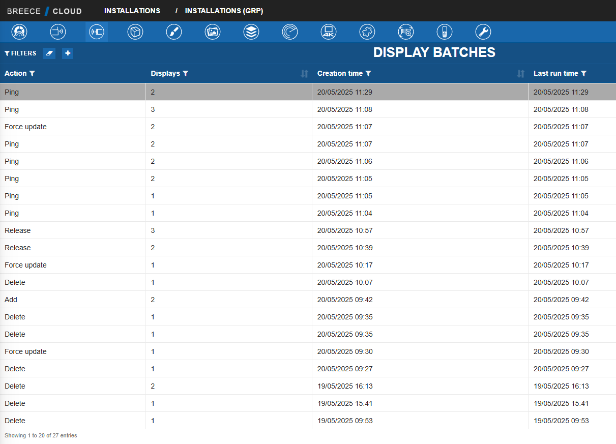Click the 4K monitor icon
616x444 pixels.
coord(329,32)
